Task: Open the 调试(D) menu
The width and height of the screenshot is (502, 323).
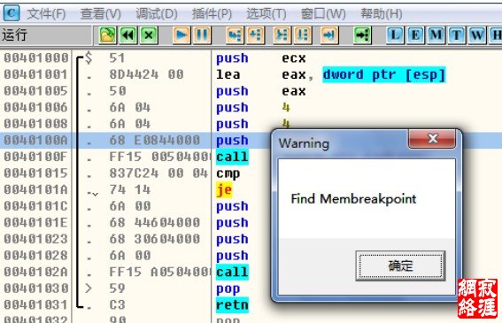Action: (156, 14)
